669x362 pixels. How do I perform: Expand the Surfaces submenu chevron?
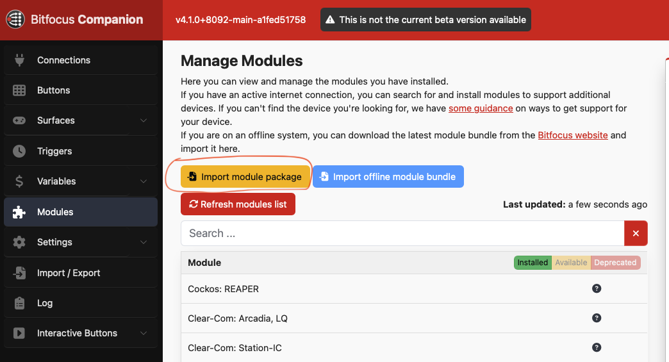point(144,120)
